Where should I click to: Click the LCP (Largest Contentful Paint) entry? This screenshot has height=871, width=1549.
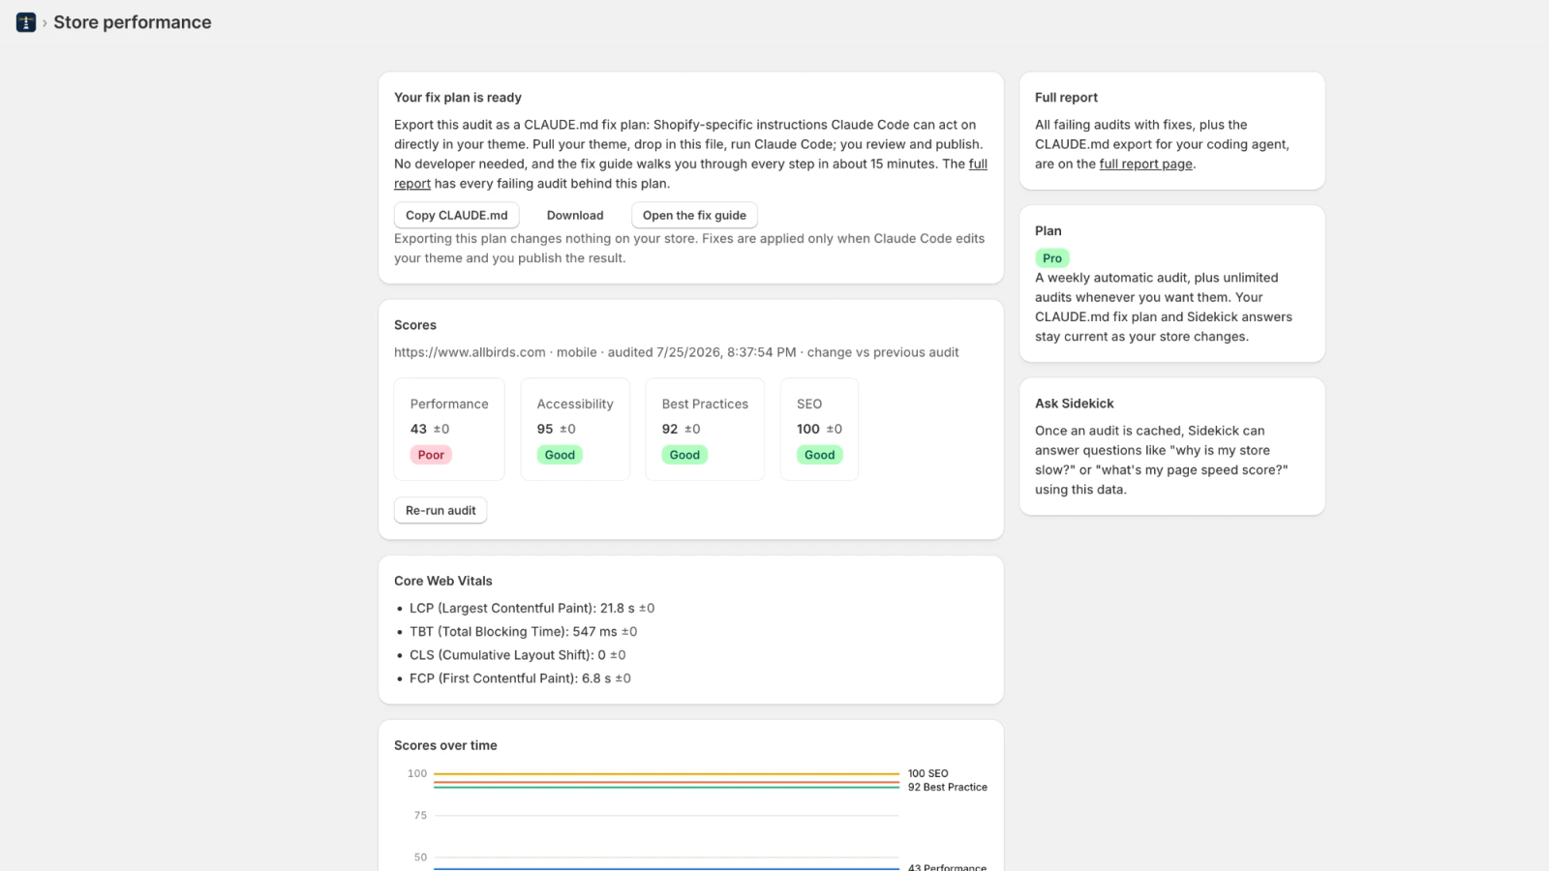pos(532,608)
